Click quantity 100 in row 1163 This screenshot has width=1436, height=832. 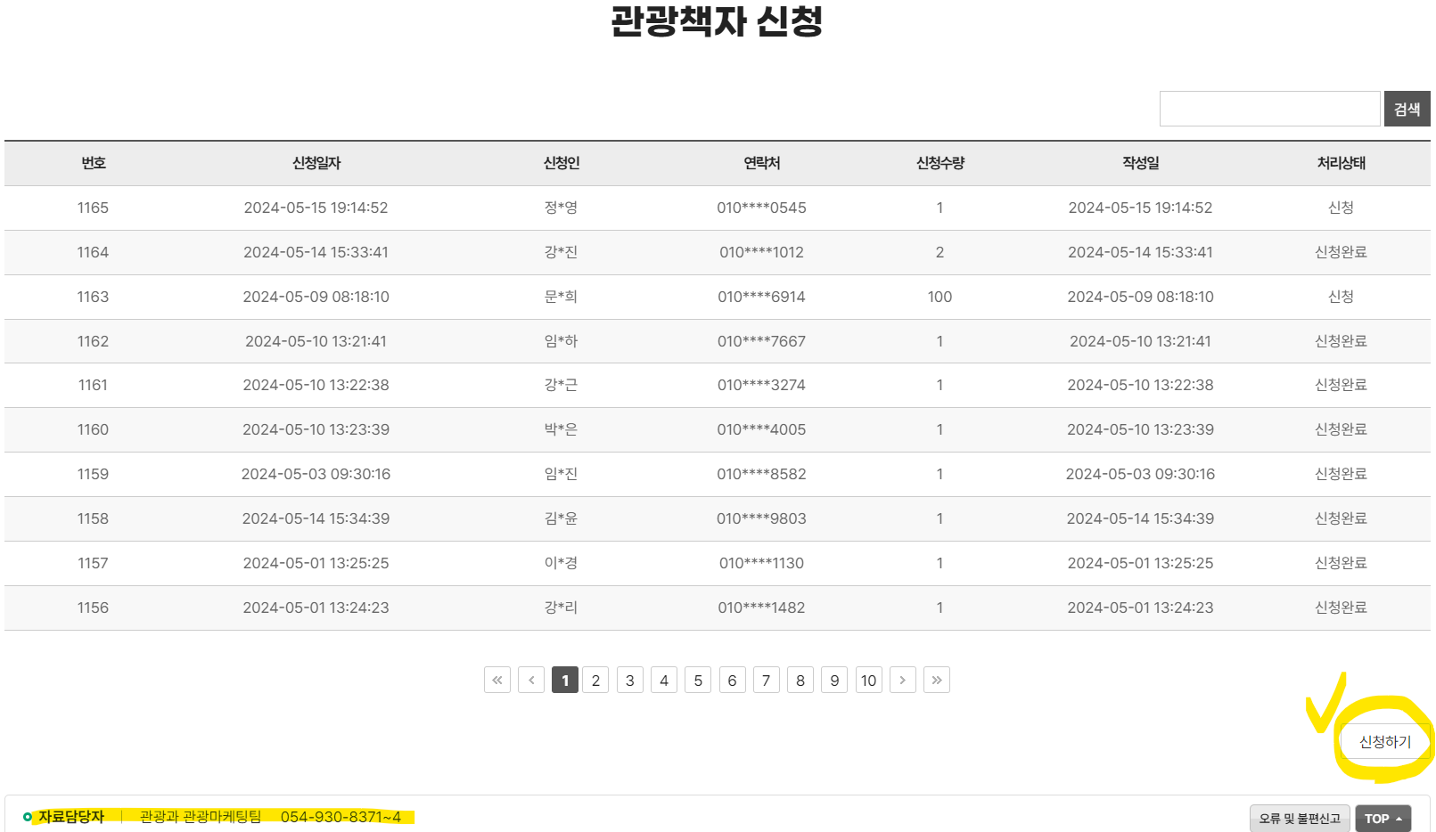(940, 297)
